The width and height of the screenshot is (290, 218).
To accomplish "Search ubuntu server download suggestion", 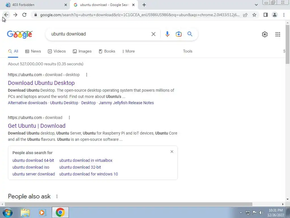I will tap(34, 174).
